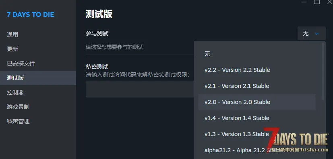Viewport: 333px width, 159px height.
Task: Click the beta access code input field
Action: (140, 89)
